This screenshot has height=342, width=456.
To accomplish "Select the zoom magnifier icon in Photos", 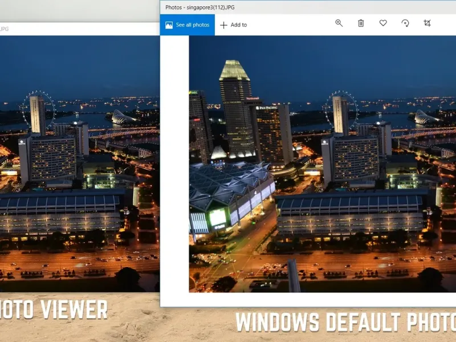I will (x=339, y=23).
